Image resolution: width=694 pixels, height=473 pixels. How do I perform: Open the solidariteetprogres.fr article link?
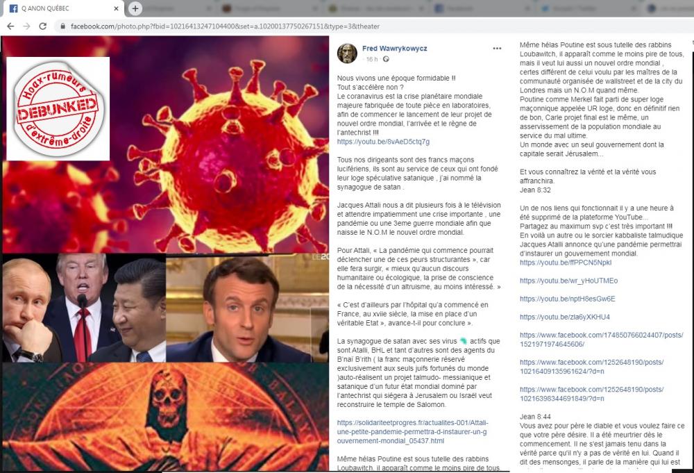[x=412, y=432]
